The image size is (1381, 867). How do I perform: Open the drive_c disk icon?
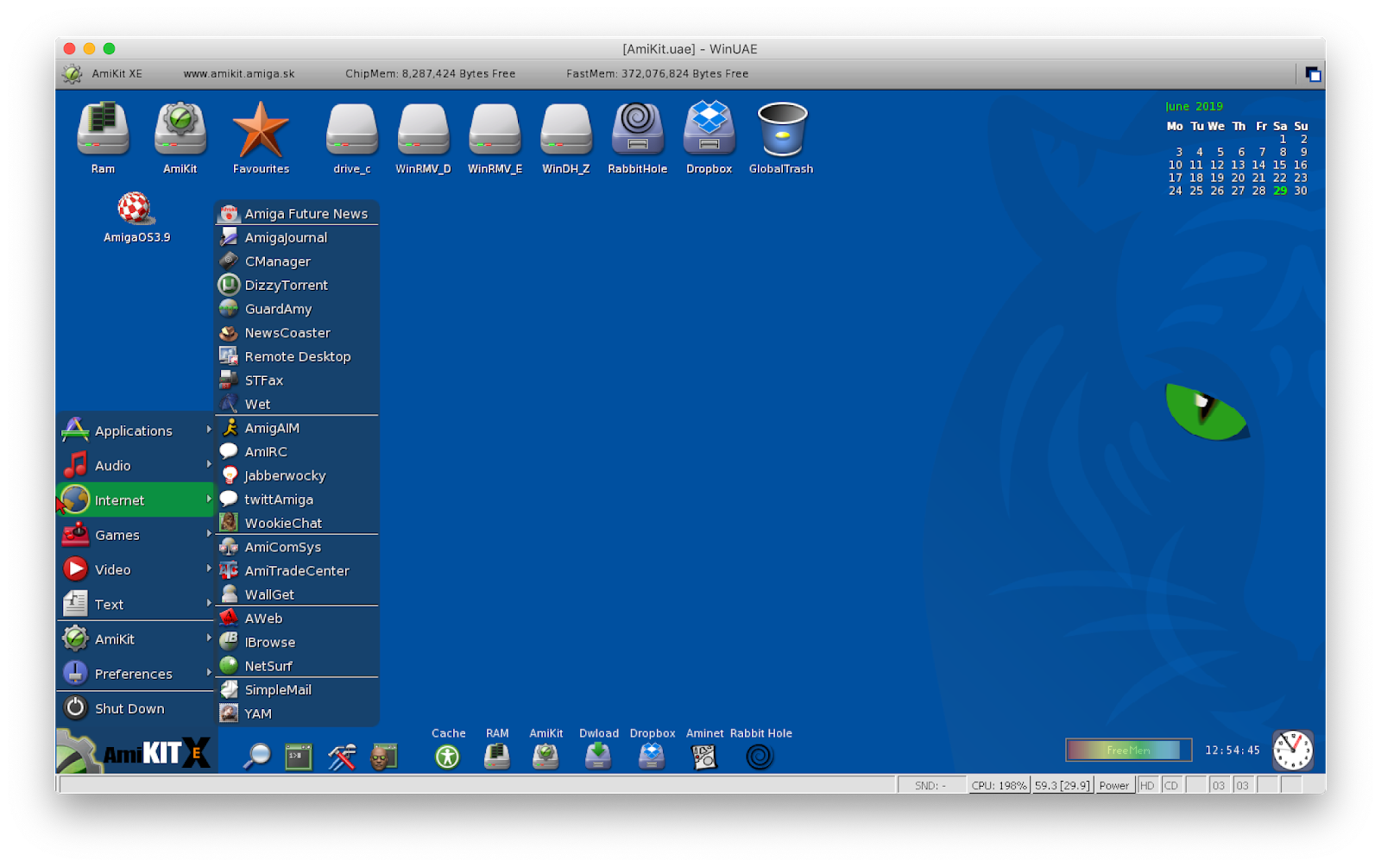pyautogui.click(x=352, y=129)
